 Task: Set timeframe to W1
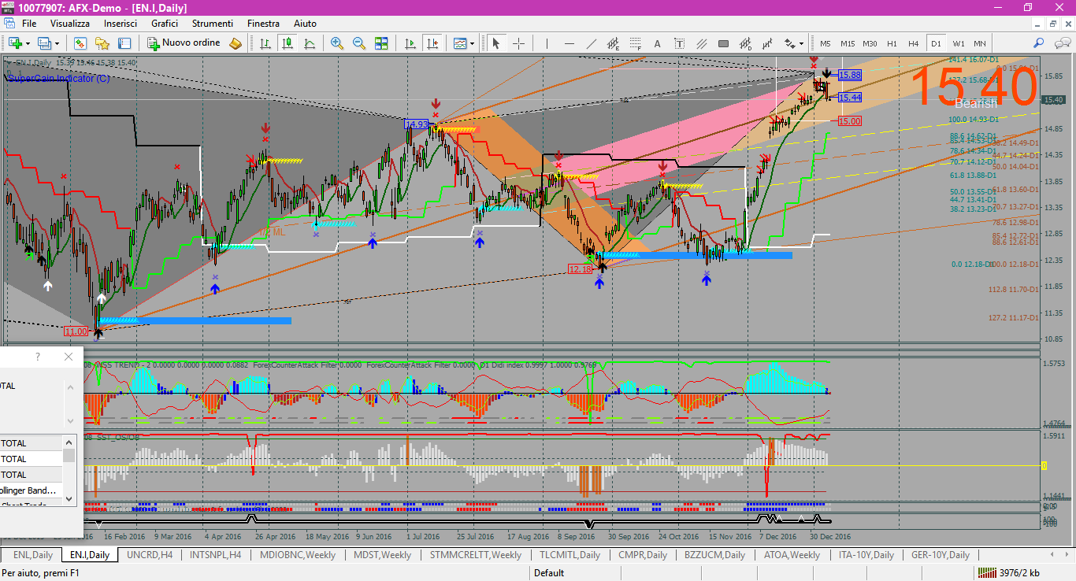coord(958,43)
